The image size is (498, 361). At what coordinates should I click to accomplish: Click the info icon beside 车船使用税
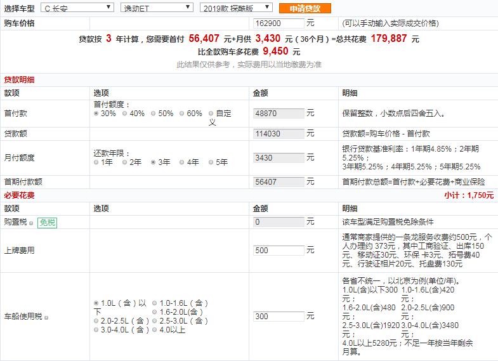(46, 317)
